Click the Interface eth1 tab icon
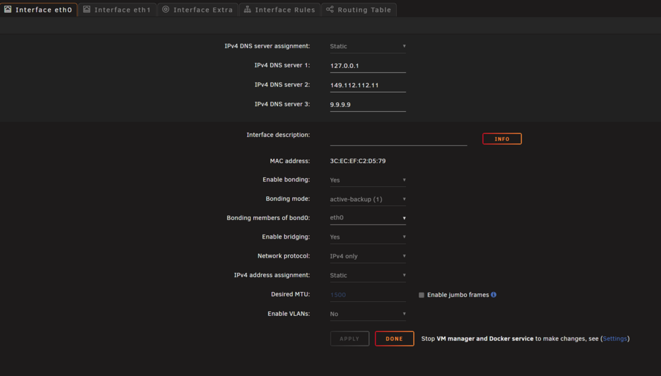 pos(87,9)
